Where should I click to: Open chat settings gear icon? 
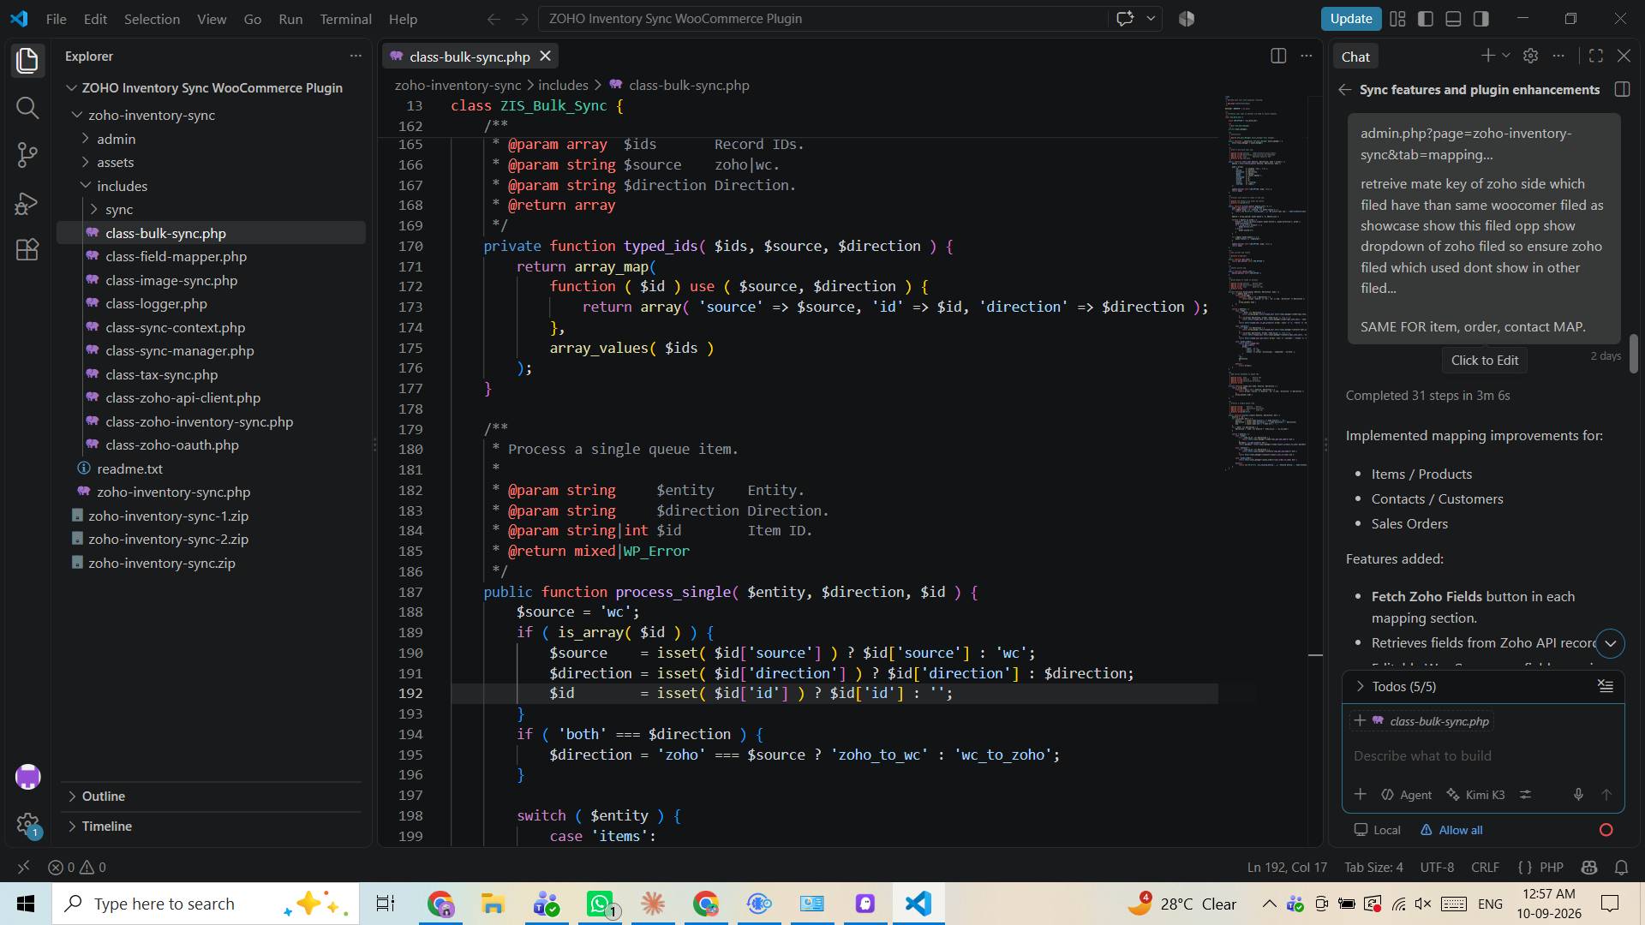point(1530,56)
